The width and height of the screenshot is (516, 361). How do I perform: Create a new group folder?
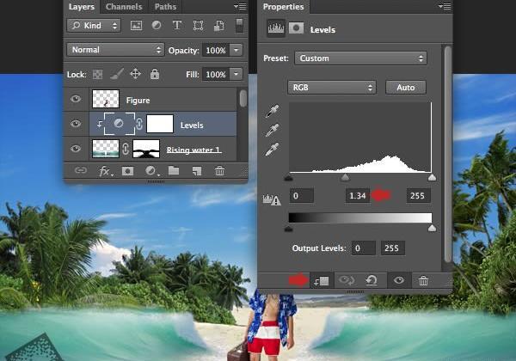[x=174, y=170]
